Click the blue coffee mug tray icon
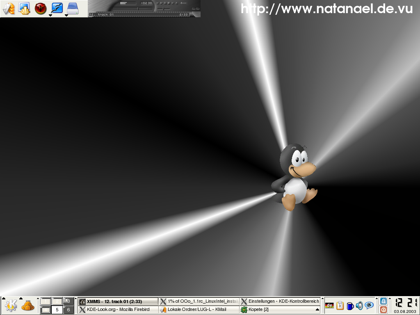This screenshot has width=420, height=315. (350, 306)
